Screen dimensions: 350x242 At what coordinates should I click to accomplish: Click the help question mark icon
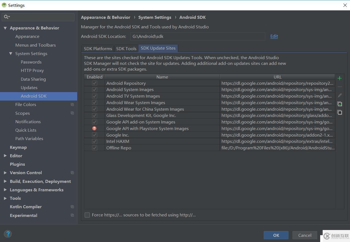click(x=8, y=234)
